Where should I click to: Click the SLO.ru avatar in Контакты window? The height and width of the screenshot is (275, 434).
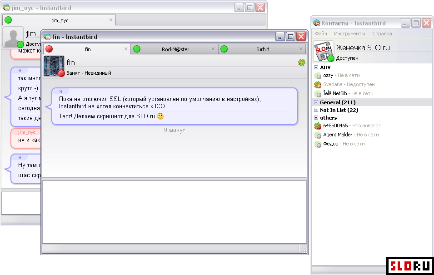(x=324, y=51)
